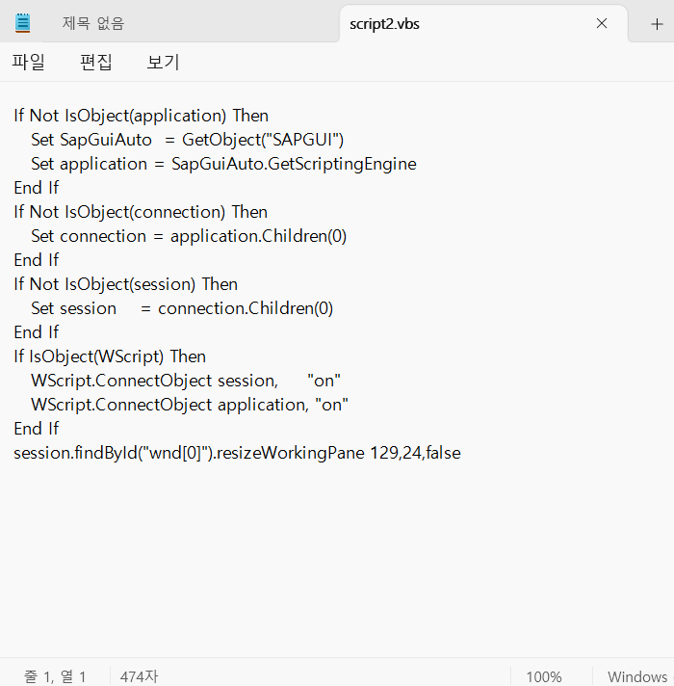Switch to the 제목 없음 tab
674x686 pixels.
[93, 23]
